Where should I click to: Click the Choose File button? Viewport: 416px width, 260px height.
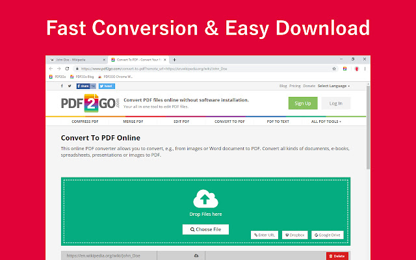click(205, 229)
